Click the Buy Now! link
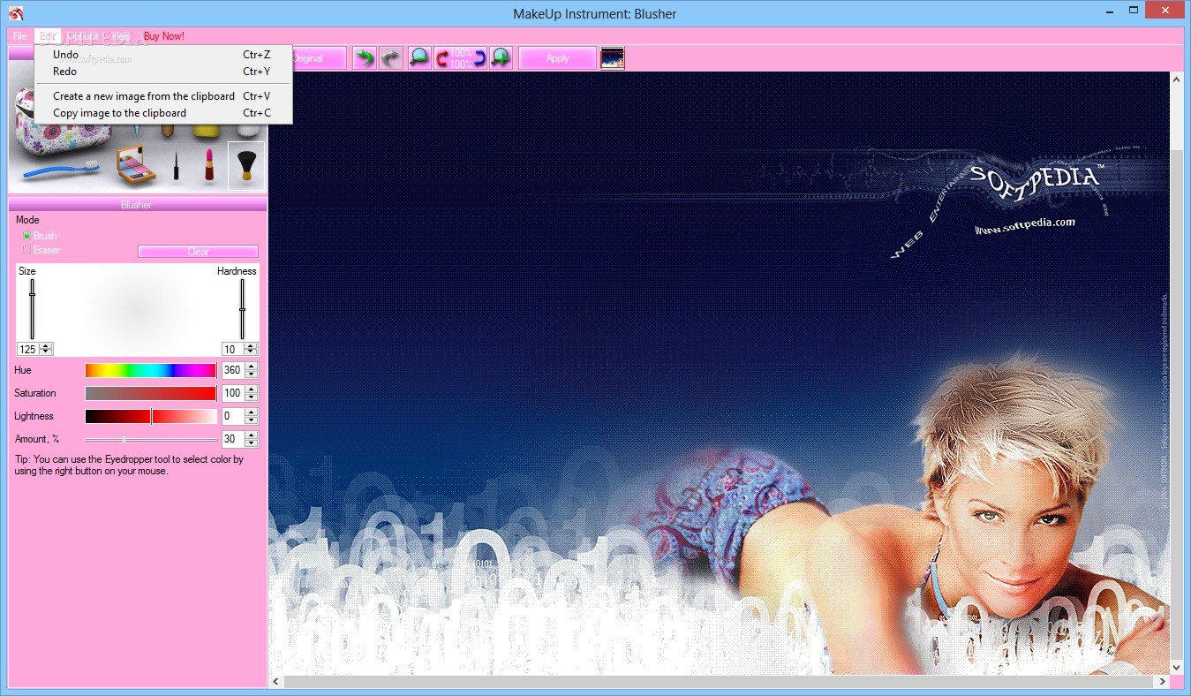 tap(164, 36)
